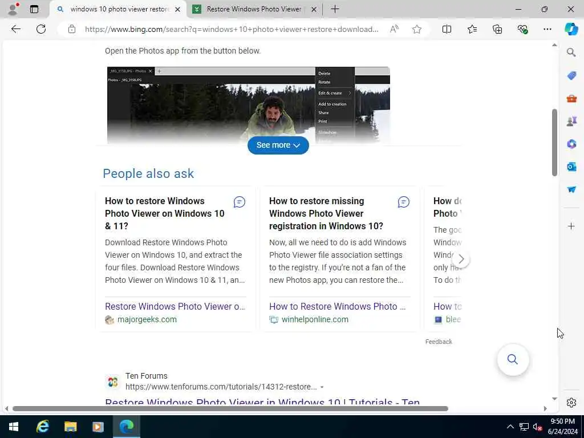Click the Photos app screenshot thumbnail
The height and width of the screenshot is (438, 584).
(x=249, y=105)
